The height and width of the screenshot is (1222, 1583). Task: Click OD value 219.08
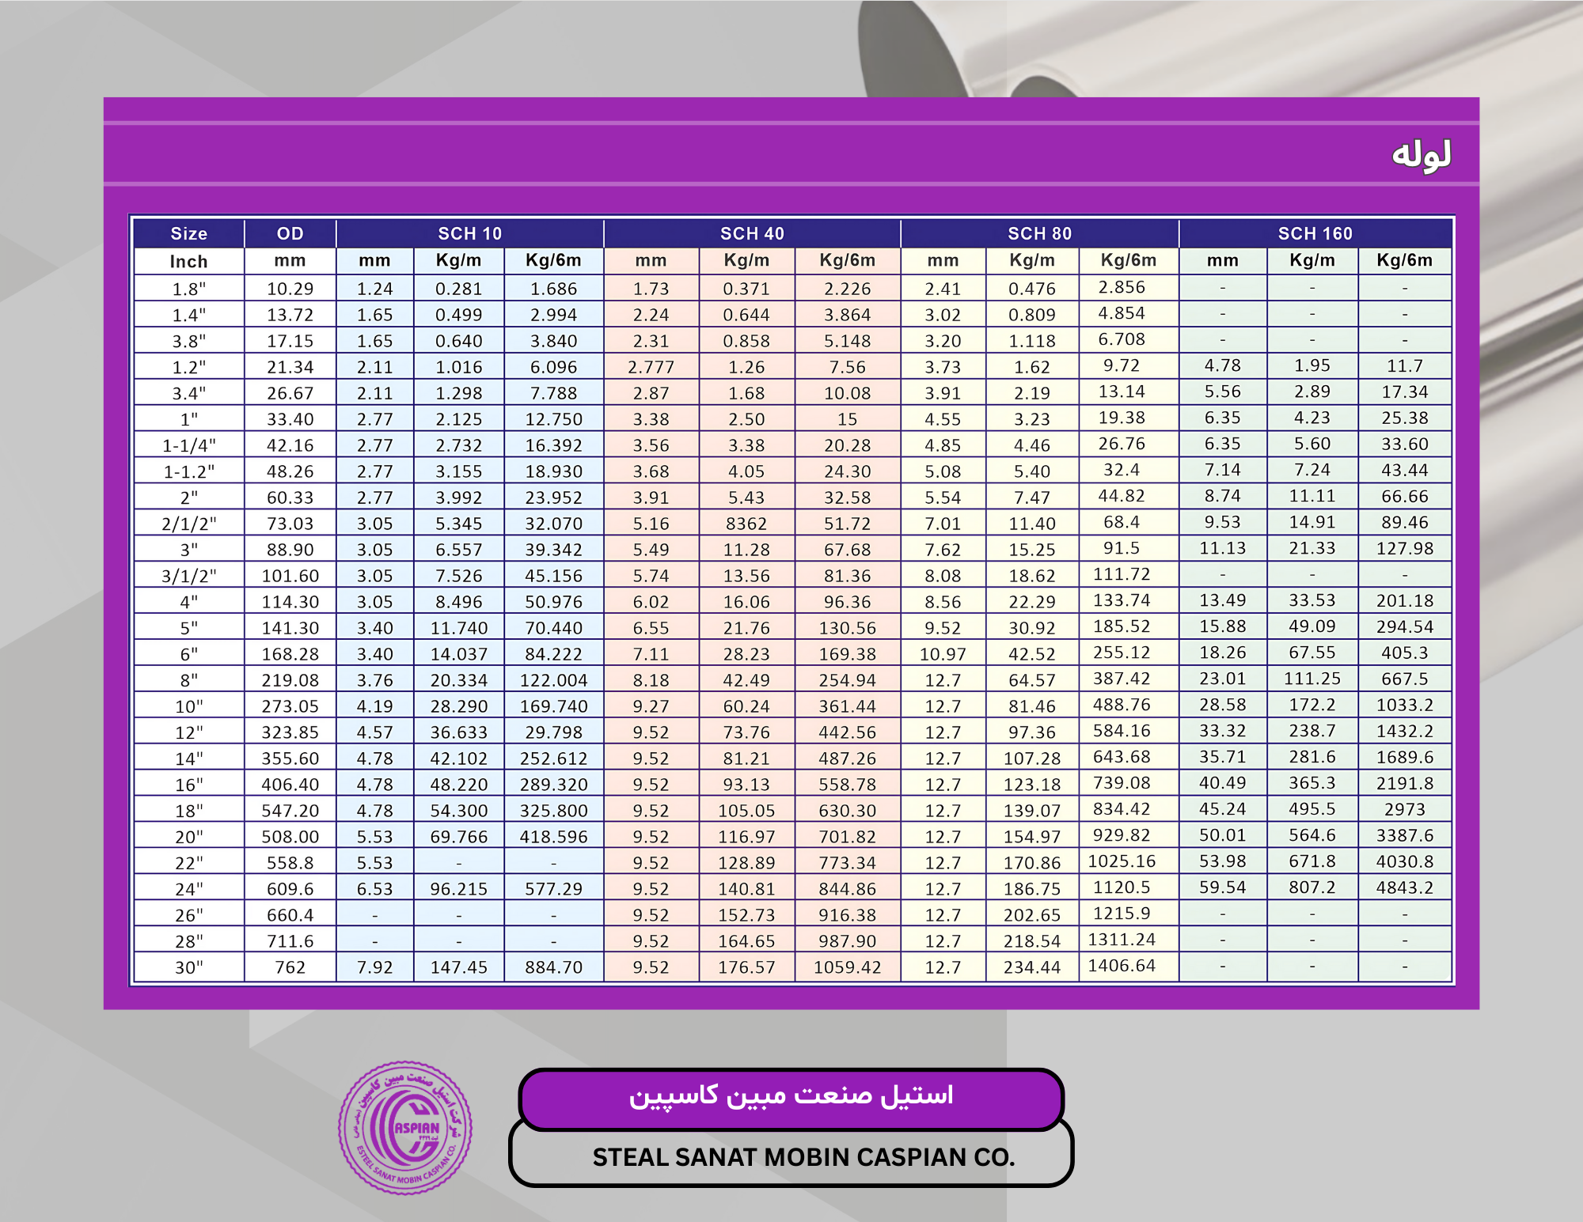pos(290,680)
